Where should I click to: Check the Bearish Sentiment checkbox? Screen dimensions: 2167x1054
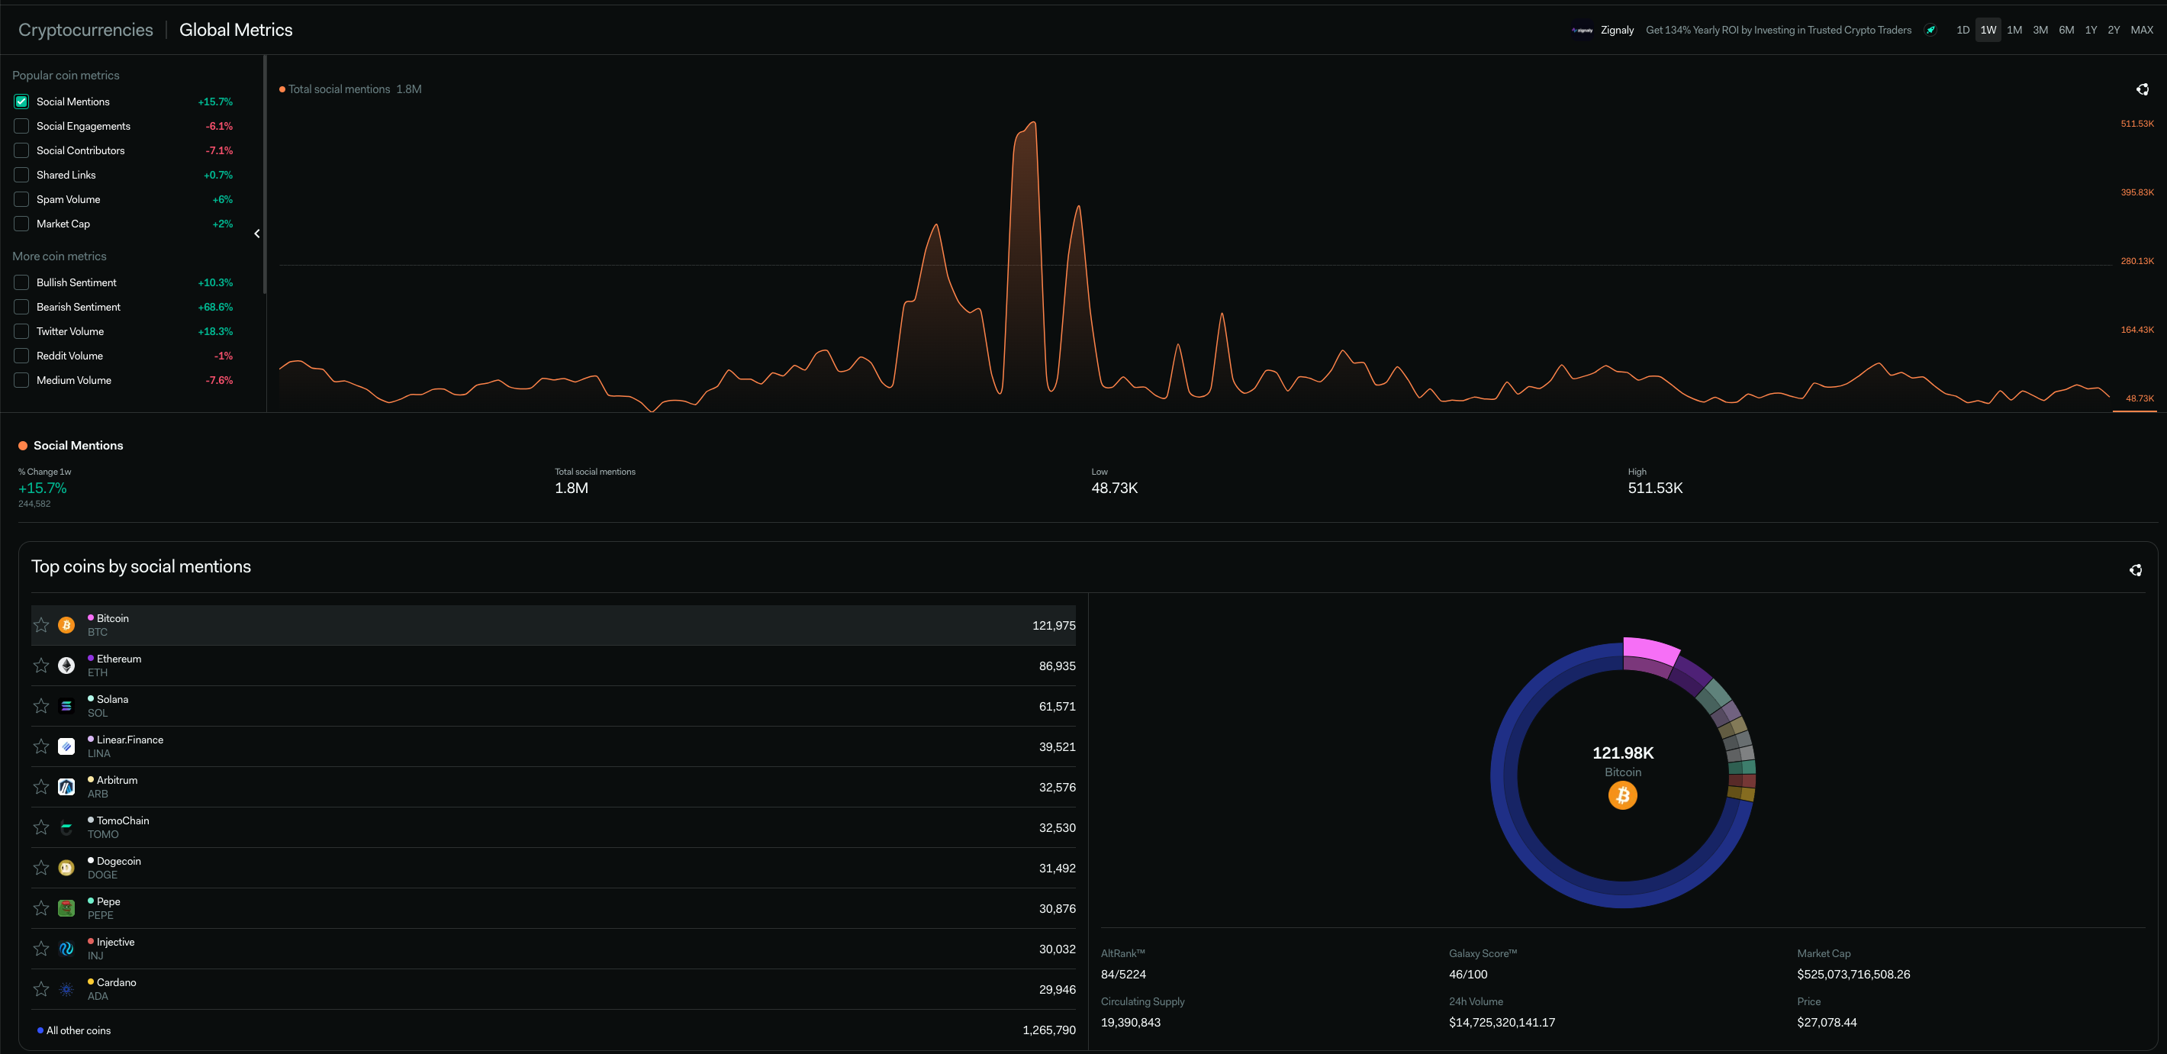(x=22, y=307)
